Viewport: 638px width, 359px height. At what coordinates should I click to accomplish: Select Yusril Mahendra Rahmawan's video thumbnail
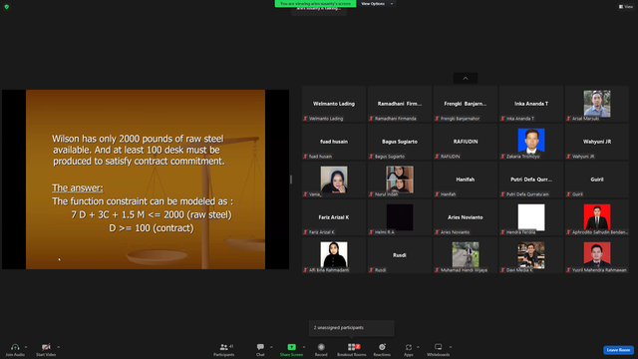(597, 255)
